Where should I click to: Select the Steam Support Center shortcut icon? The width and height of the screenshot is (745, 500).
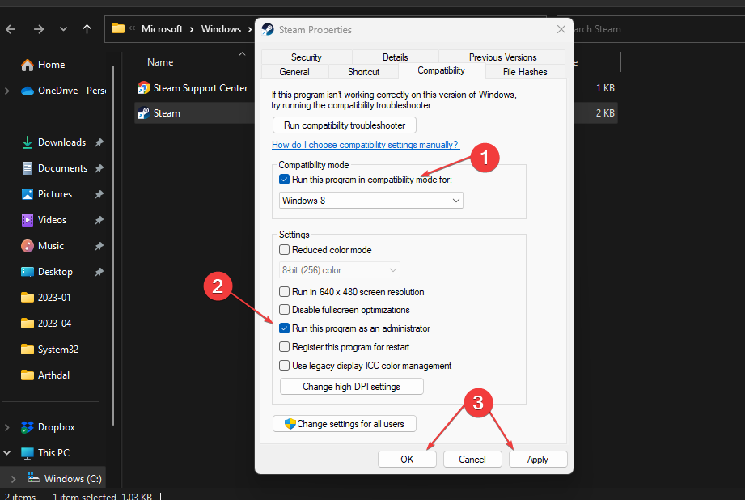(x=143, y=88)
